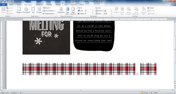Open the Page Color palette
This screenshot has height=94, width=176.
(68, 11)
